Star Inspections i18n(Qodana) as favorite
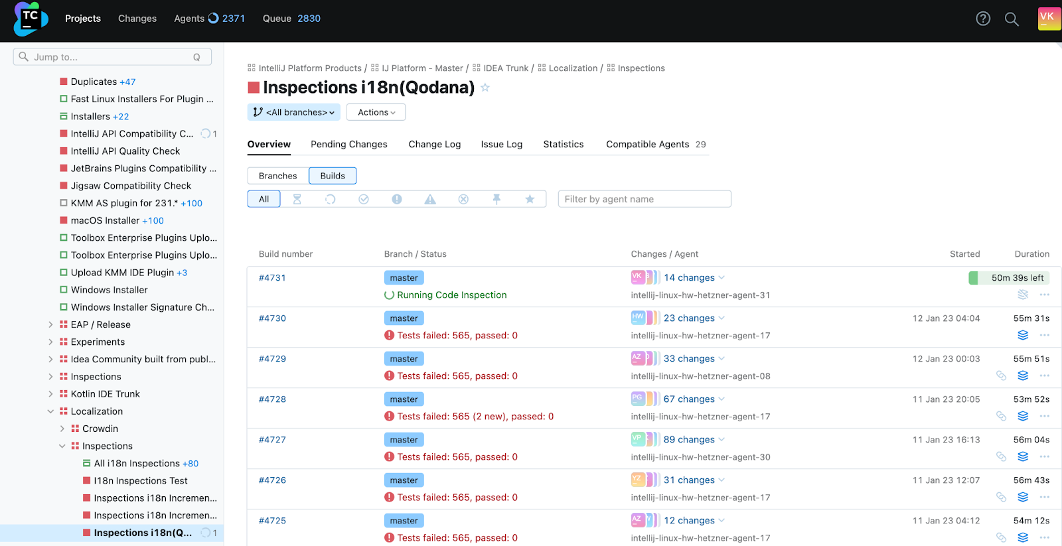Image resolution: width=1062 pixels, height=546 pixels. (485, 88)
